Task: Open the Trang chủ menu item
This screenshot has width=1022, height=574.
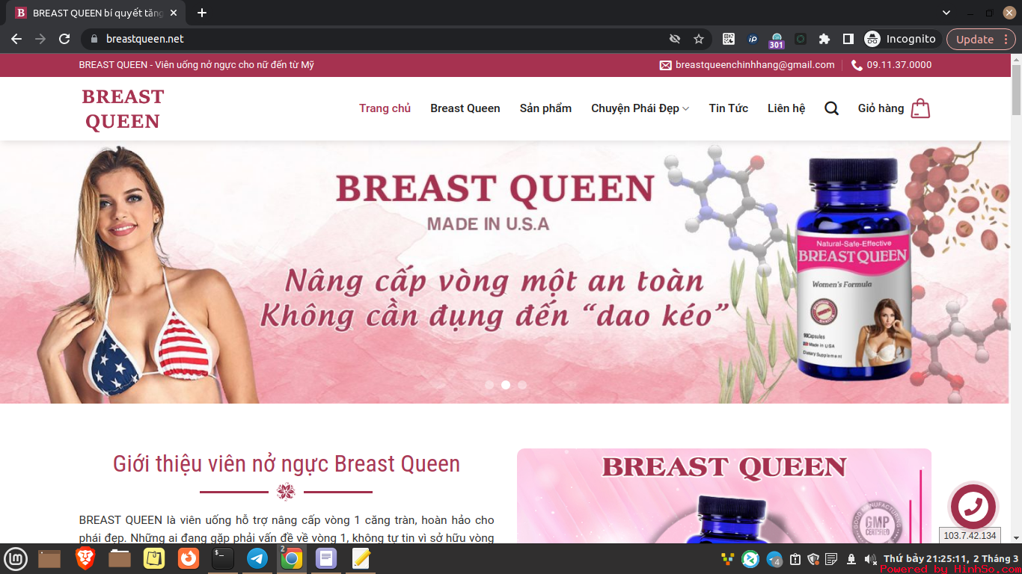Action: (x=385, y=108)
